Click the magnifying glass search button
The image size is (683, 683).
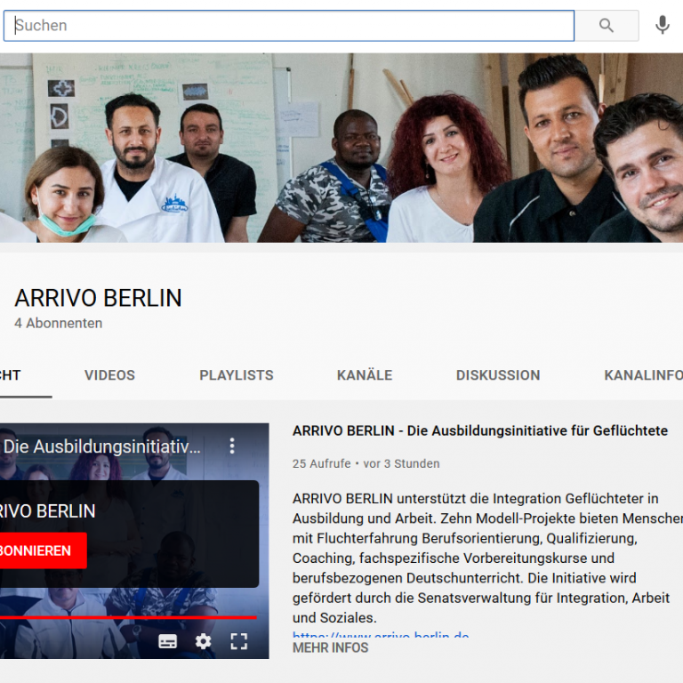click(x=607, y=26)
